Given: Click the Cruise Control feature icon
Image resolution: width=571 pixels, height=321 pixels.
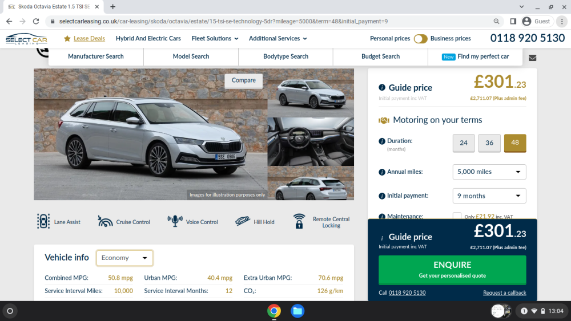Looking at the screenshot, I should pyautogui.click(x=105, y=221).
